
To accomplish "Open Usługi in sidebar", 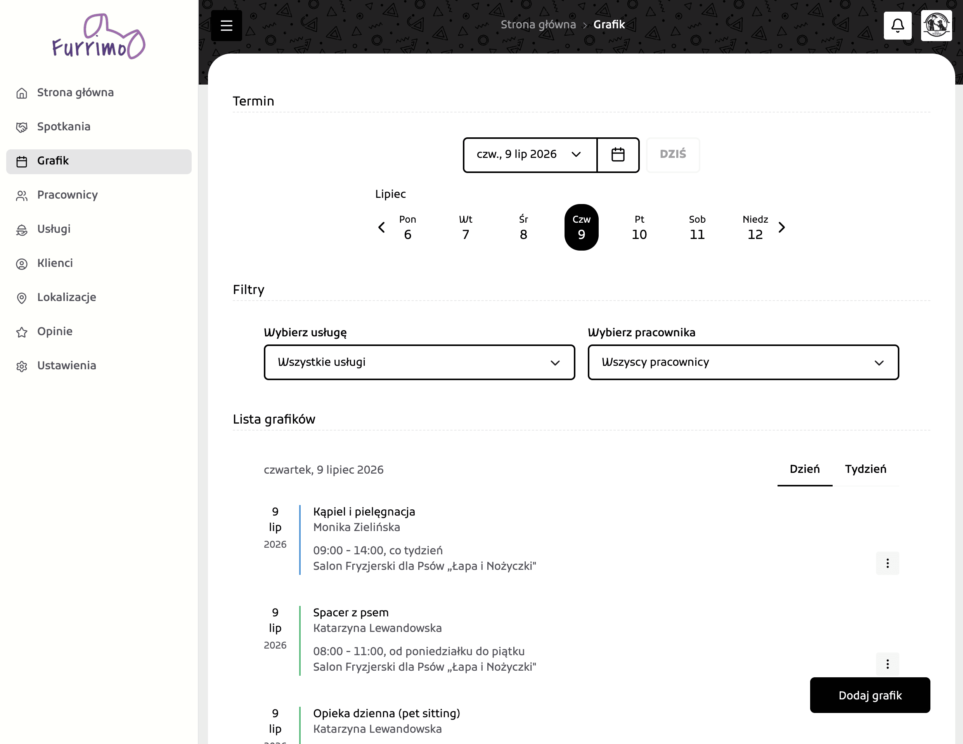I will point(99,230).
